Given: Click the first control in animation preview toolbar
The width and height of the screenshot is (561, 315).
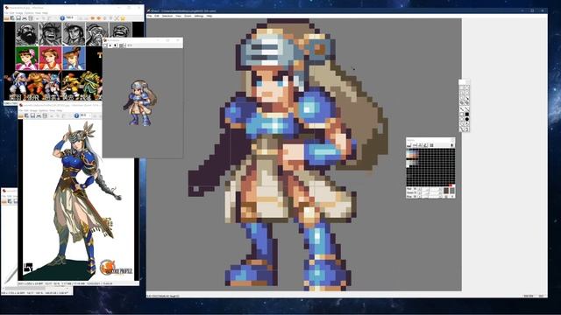Looking at the screenshot, I should click(105, 45).
